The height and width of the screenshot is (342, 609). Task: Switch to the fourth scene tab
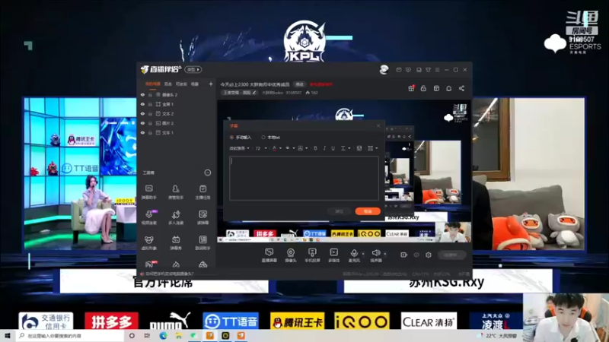(x=195, y=84)
